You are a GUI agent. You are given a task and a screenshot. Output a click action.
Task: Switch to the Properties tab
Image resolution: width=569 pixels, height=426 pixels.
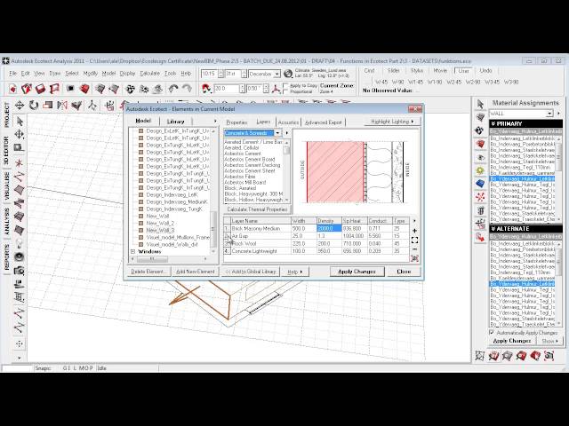(x=236, y=122)
